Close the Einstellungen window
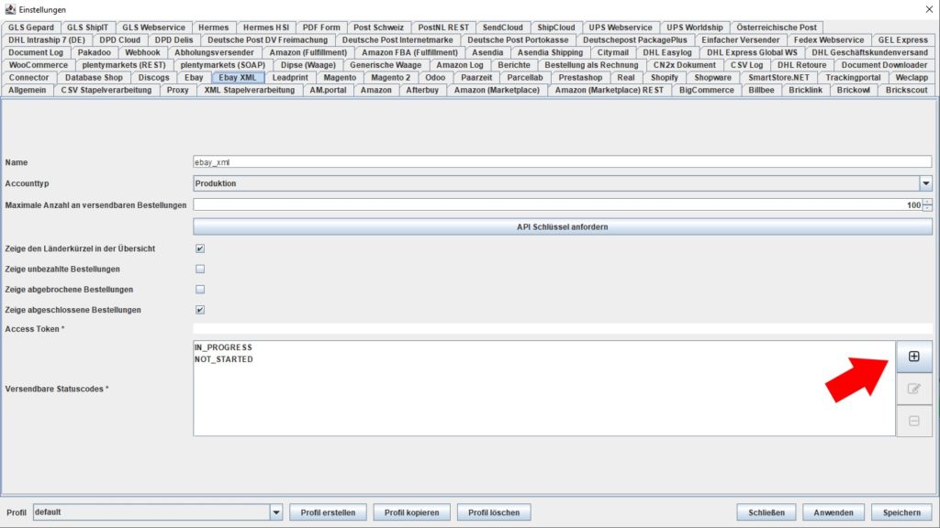This screenshot has height=528, width=940. click(x=929, y=9)
